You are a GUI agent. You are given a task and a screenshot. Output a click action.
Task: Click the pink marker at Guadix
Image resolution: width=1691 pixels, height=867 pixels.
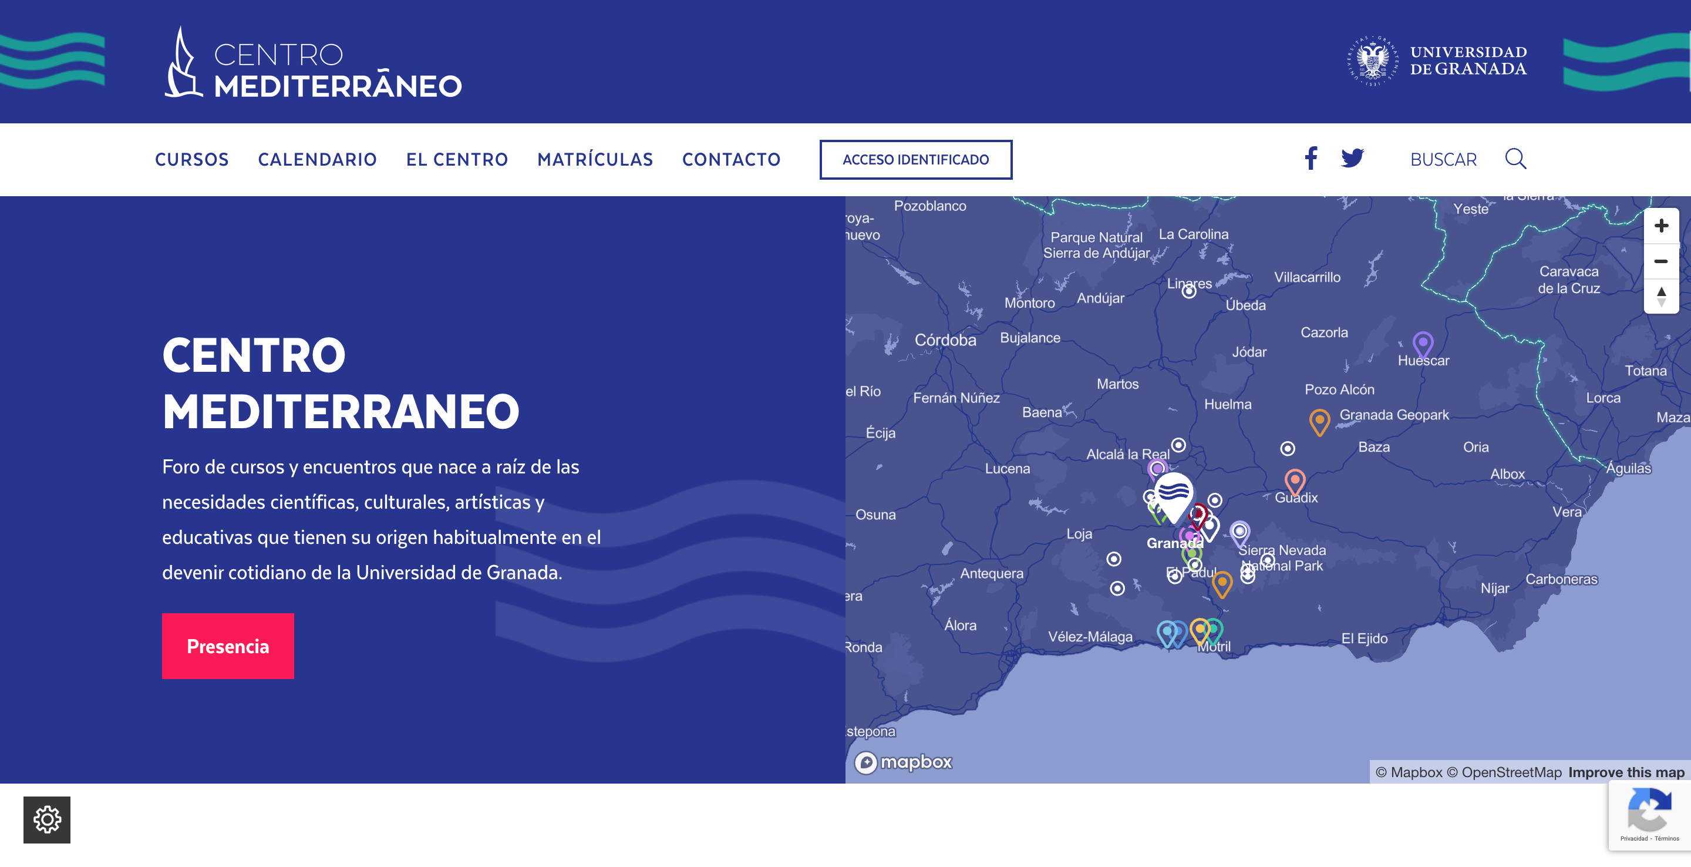(1295, 482)
